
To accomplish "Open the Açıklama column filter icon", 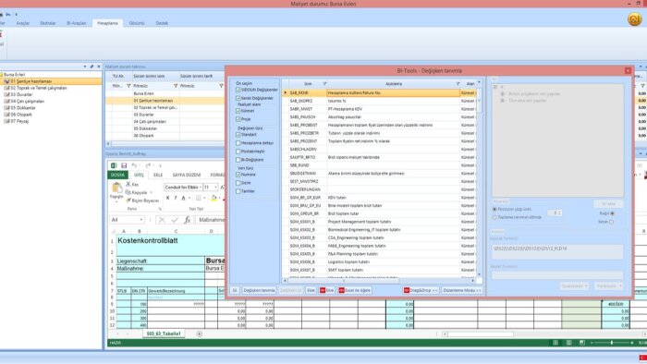I will click(458, 84).
